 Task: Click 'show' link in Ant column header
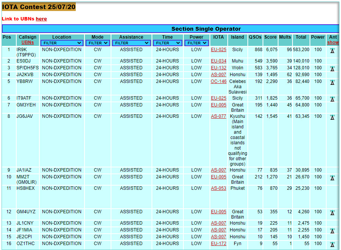(x=333, y=42)
